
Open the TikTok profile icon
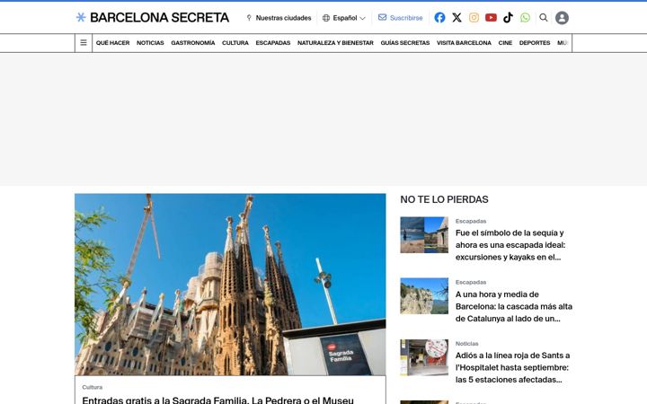[x=508, y=18]
